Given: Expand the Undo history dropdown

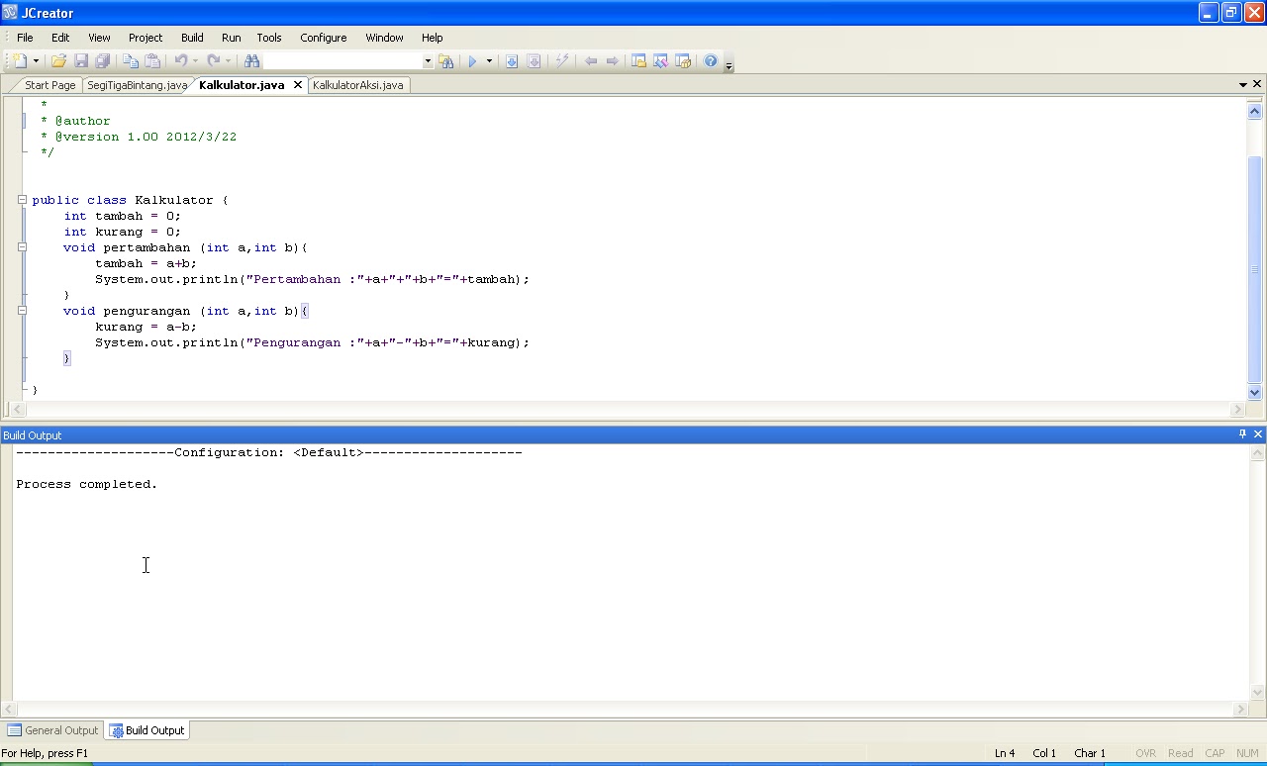Looking at the screenshot, I should coord(195,61).
